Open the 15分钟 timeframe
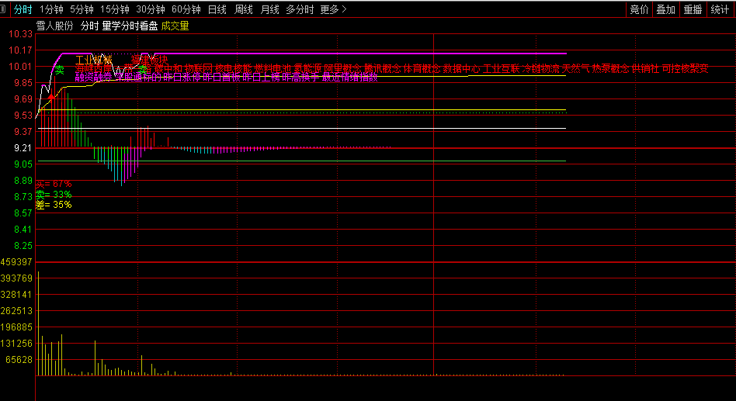 (x=115, y=9)
